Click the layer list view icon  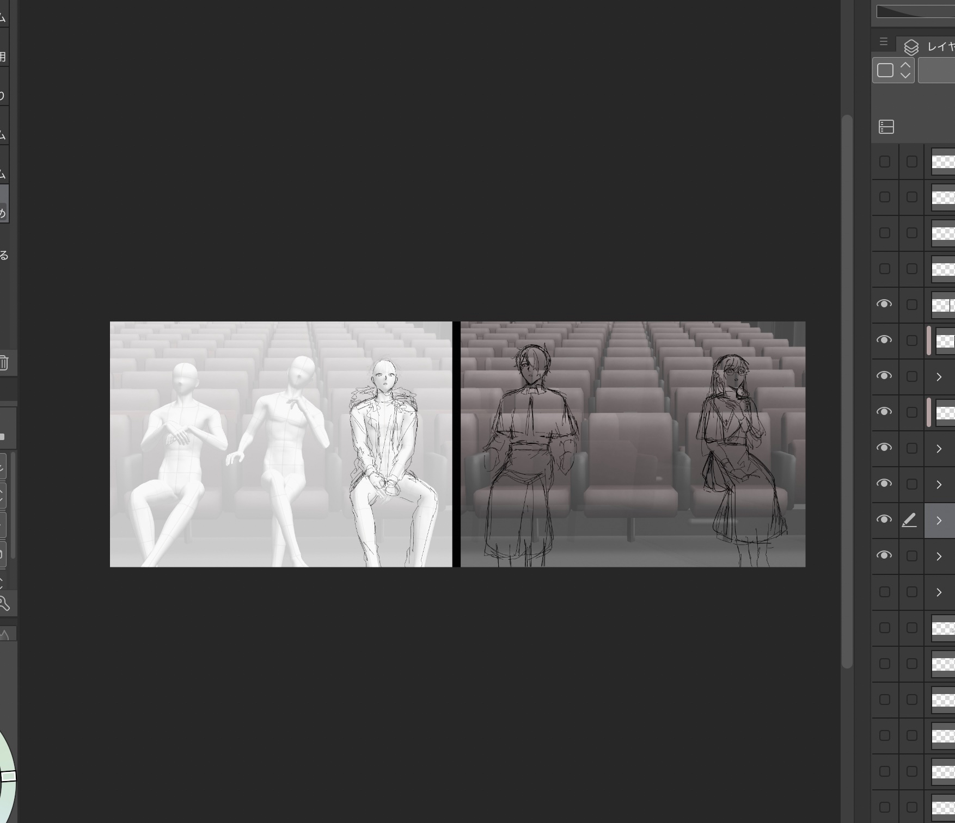click(x=886, y=127)
